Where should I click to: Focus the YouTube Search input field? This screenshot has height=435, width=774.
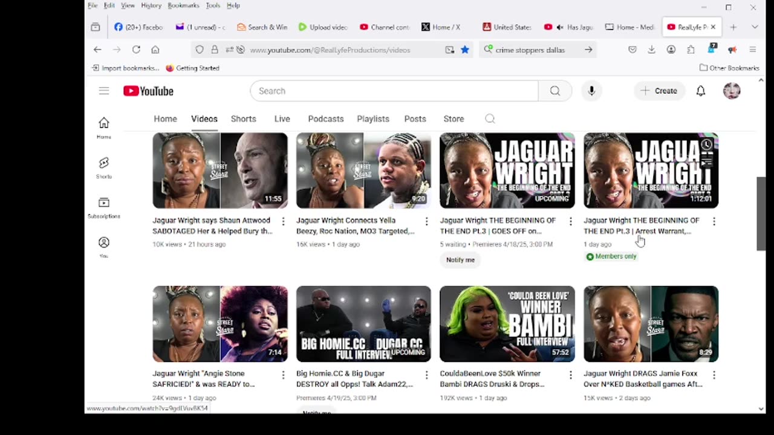point(394,91)
